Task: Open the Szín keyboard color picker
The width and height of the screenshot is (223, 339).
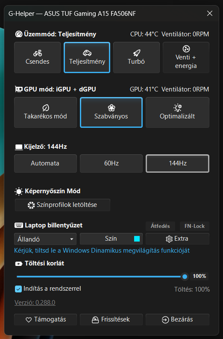Action: coord(111,239)
